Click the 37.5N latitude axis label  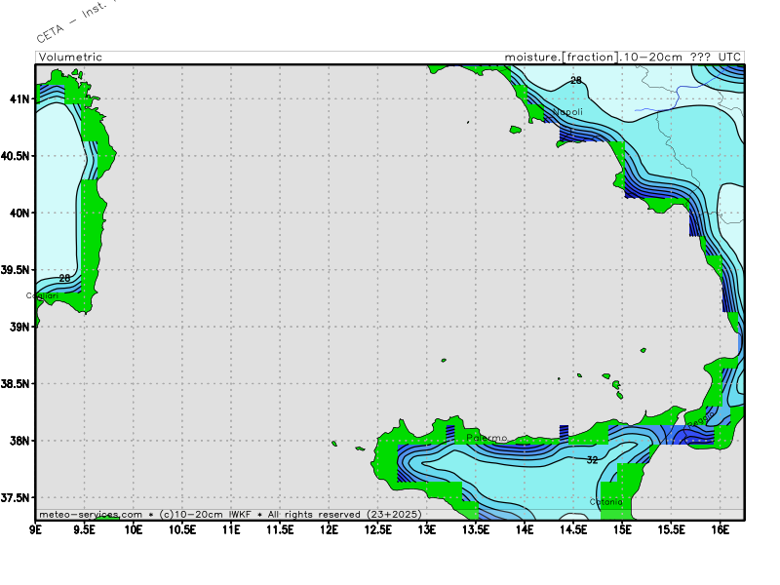click(15, 497)
